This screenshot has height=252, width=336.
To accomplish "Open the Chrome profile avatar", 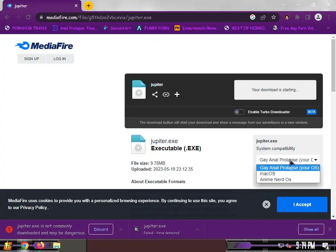I will tap(318, 17).
